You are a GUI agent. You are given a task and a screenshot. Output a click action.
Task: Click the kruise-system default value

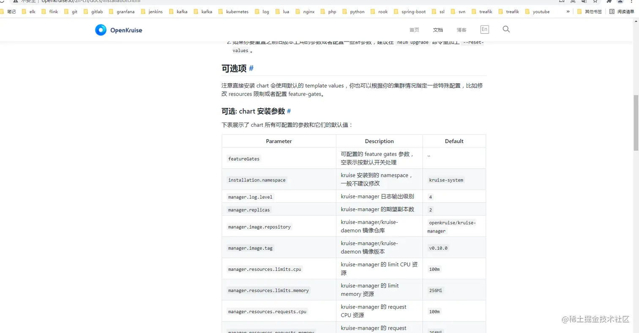446,180
